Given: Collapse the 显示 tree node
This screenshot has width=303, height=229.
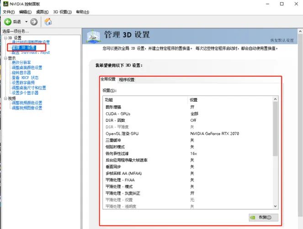Looking at the screenshot, I should coord(5,58).
